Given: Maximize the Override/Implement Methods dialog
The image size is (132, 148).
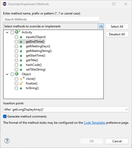Looking at the screenshot, I should 114,4.
